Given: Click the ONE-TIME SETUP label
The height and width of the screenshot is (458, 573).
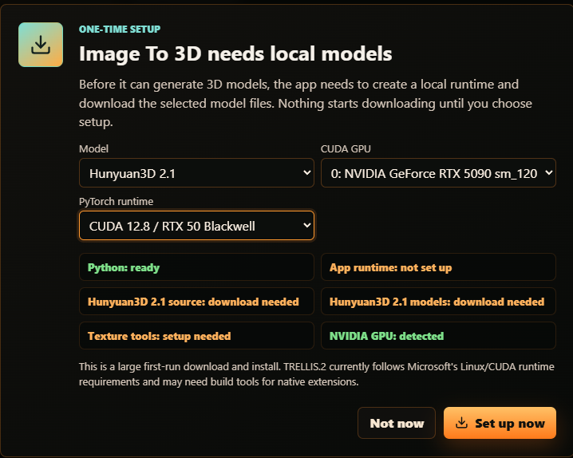Looking at the screenshot, I should click(x=120, y=30).
